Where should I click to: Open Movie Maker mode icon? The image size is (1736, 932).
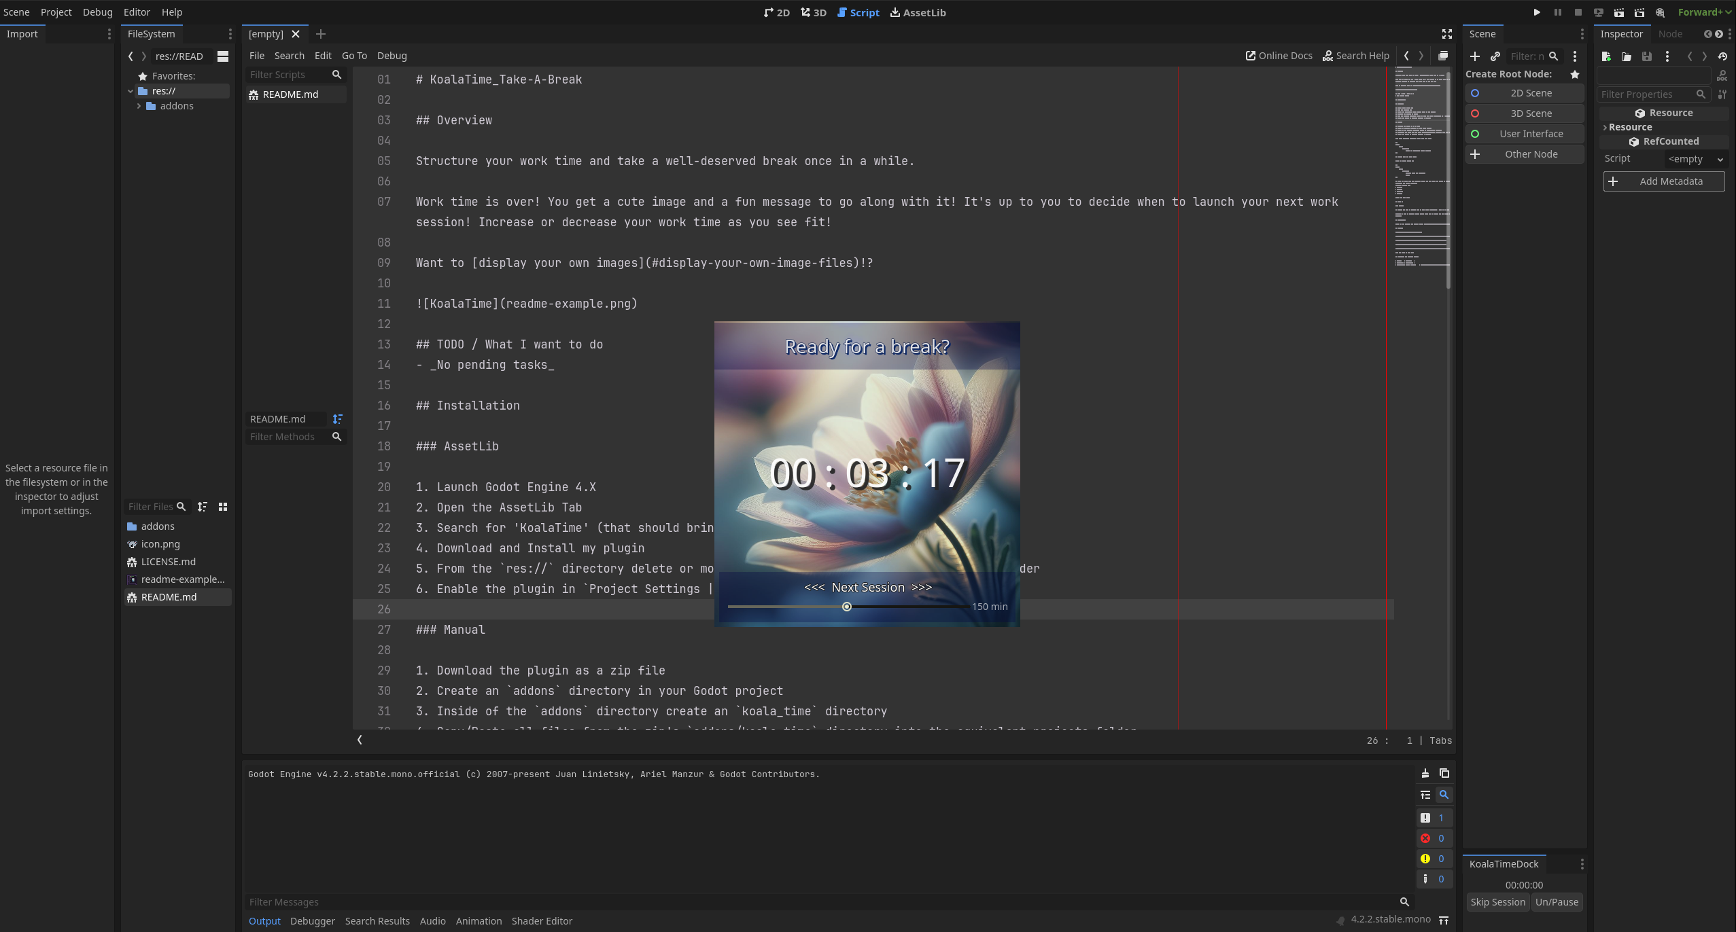(1660, 12)
